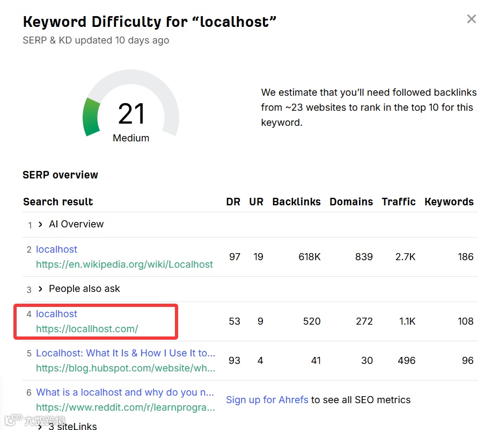The image size is (499, 430).
Task: Open the HubSpot Localhost article title
Action: 126,353
